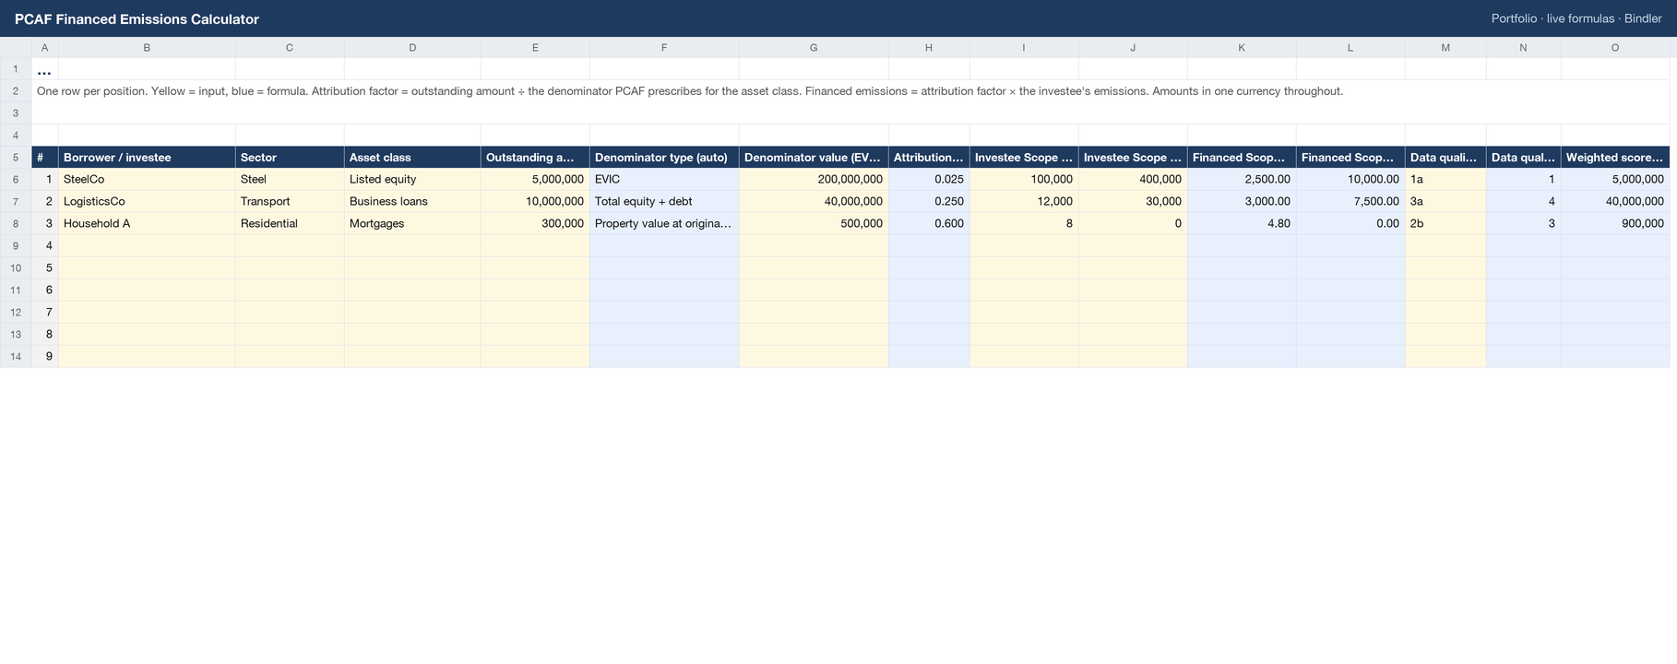Screen dimensions: 1677x664
Task: Select the 'Transport' sector cell
Action: [x=290, y=201]
